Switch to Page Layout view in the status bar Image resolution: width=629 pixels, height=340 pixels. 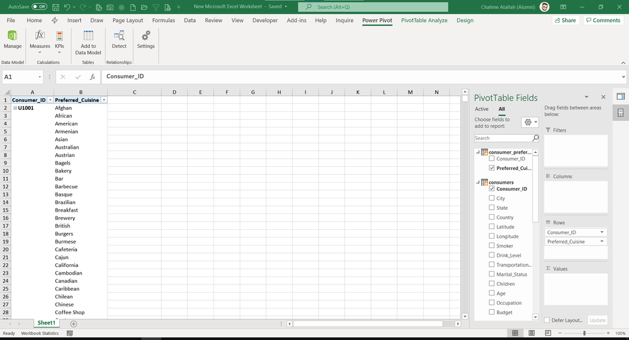pyautogui.click(x=531, y=333)
